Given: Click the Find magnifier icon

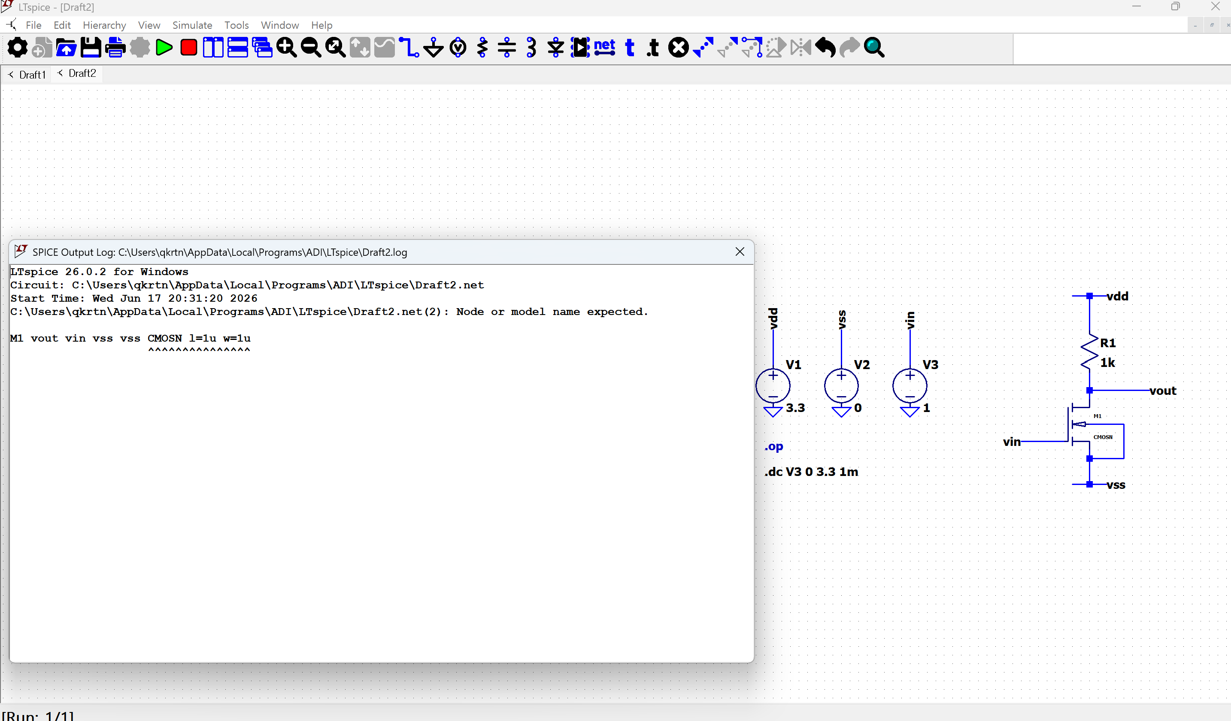Looking at the screenshot, I should [x=874, y=47].
